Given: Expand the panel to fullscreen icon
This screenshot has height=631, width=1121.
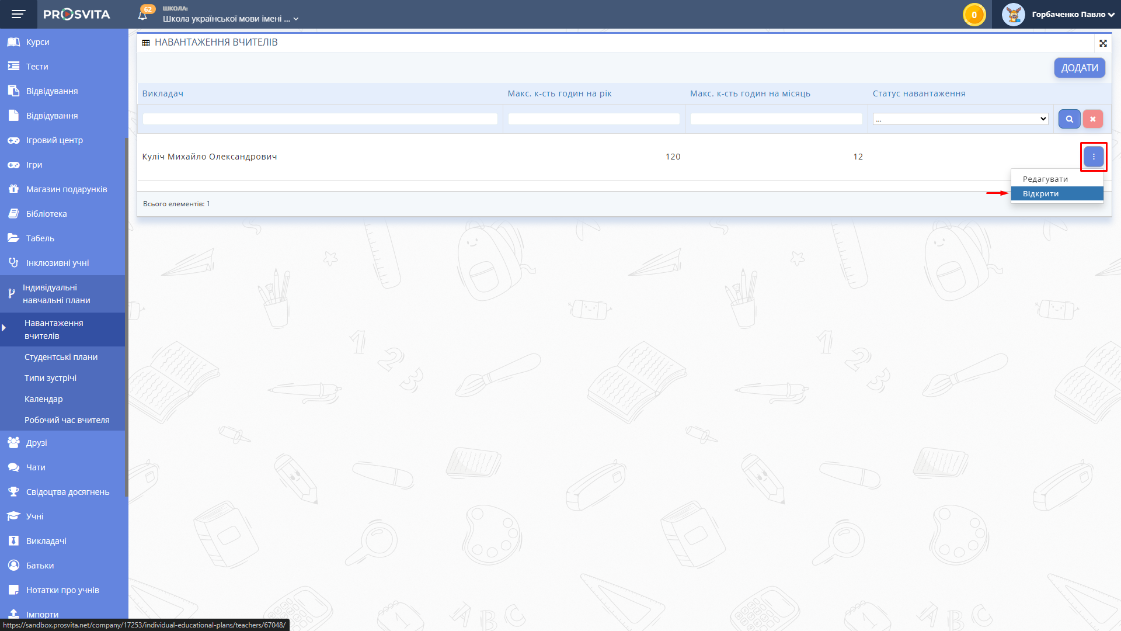Looking at the screenshot, I should [1103, 43].
